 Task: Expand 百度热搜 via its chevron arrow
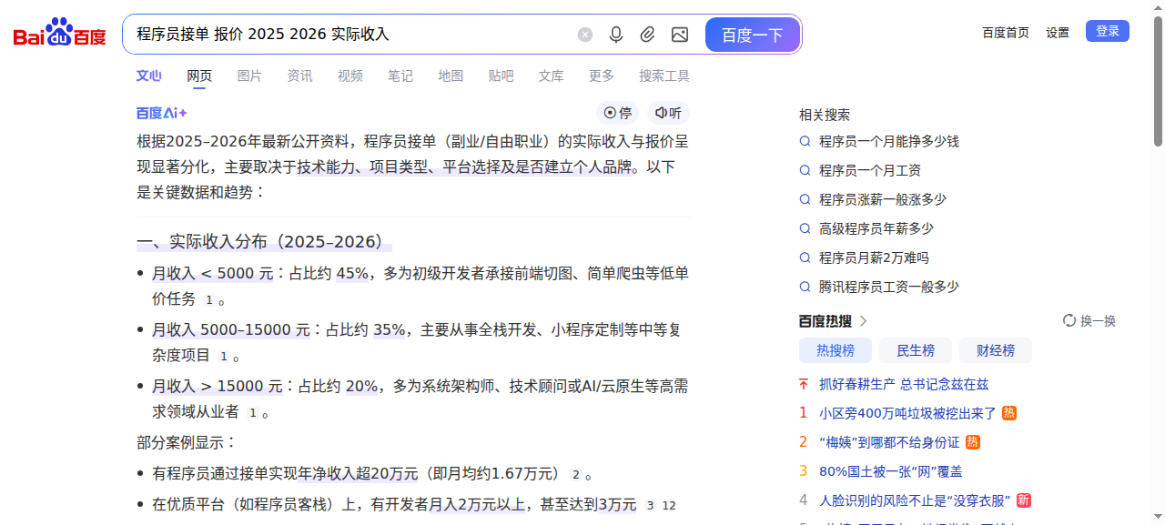[864, 321]
